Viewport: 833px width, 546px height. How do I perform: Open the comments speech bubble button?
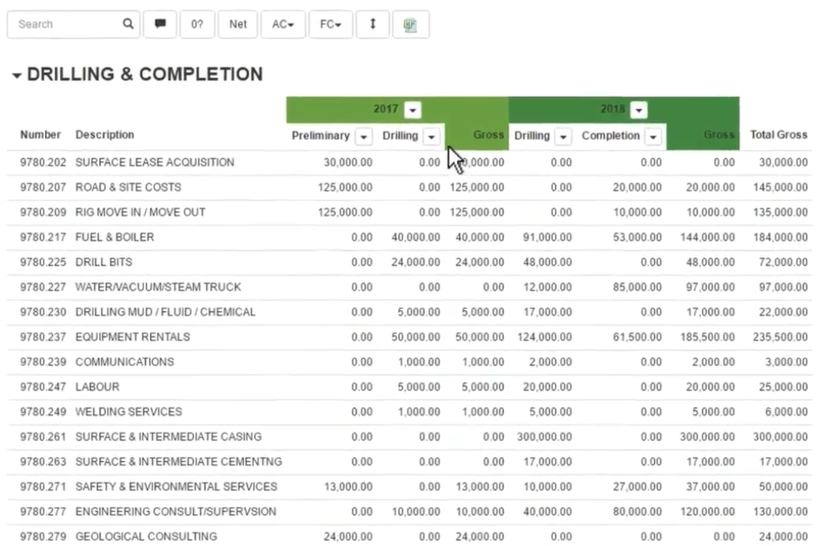pos(160,24)
